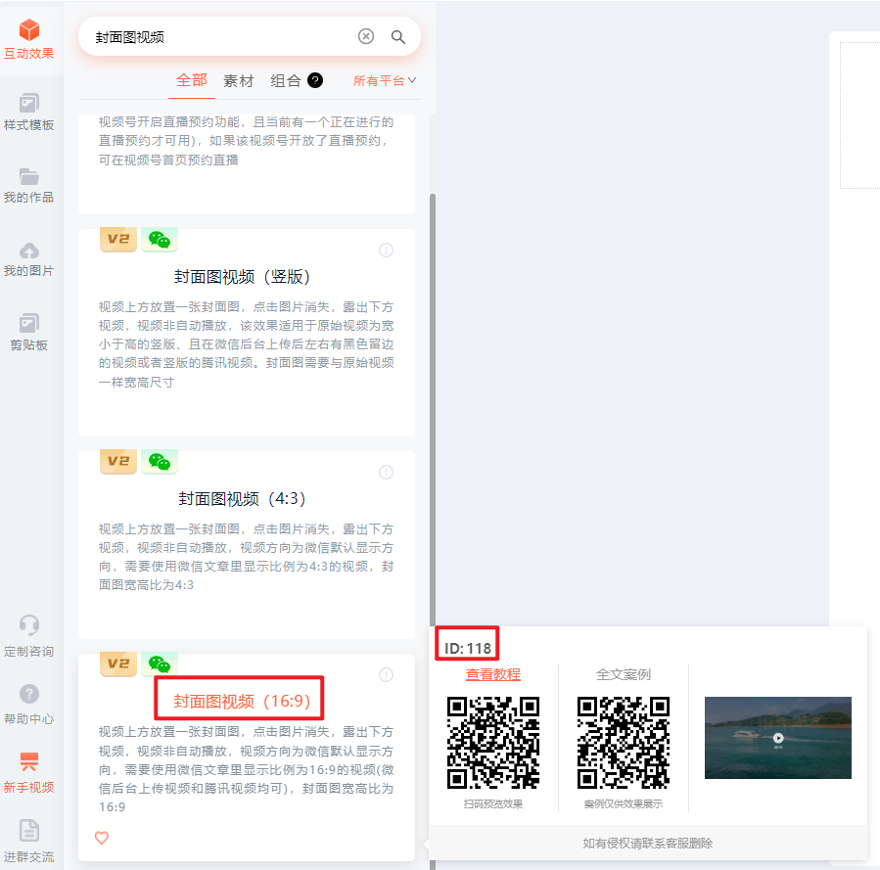880x870 pixels.
Task: Open 样式模板 in the sidebar
Action: click(x=28, y=113)
